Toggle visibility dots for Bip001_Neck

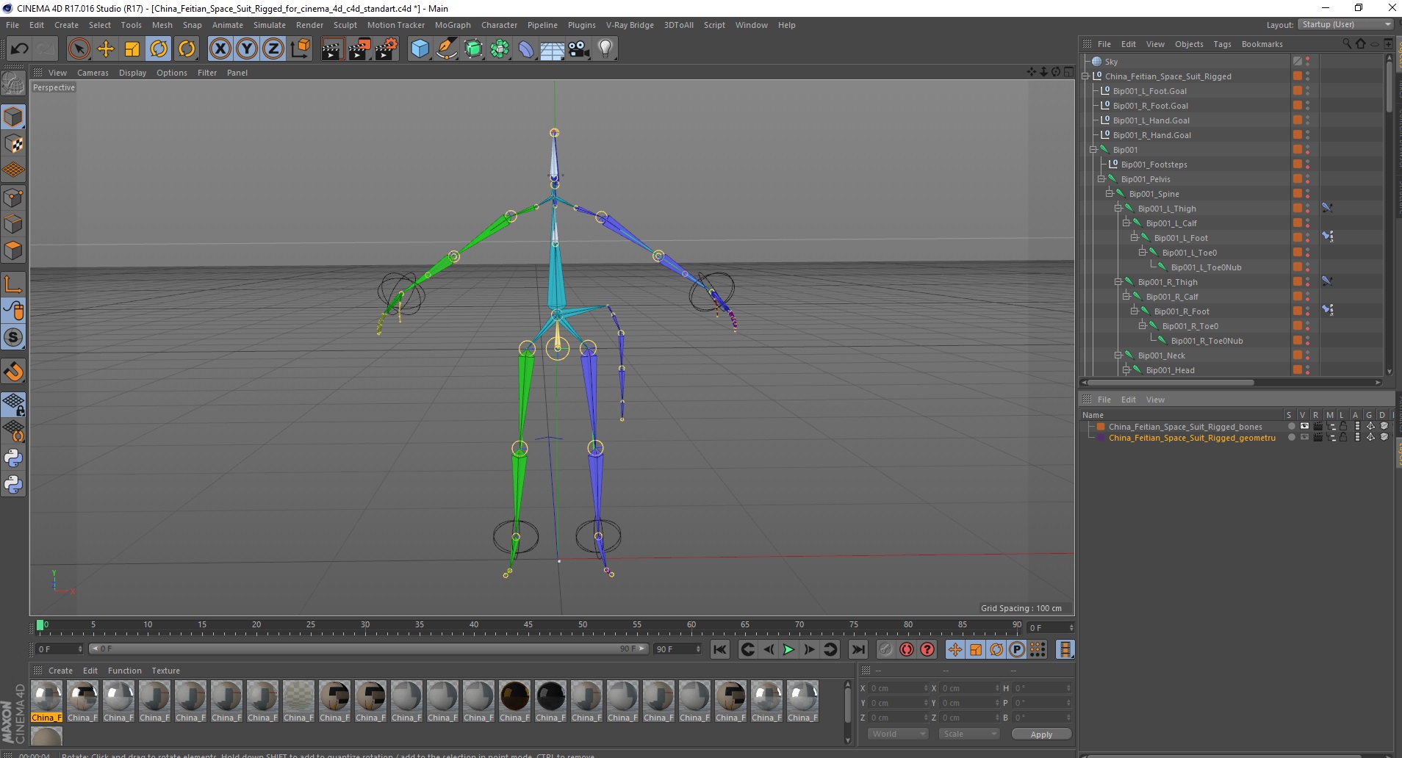(x=1308, y=355)
